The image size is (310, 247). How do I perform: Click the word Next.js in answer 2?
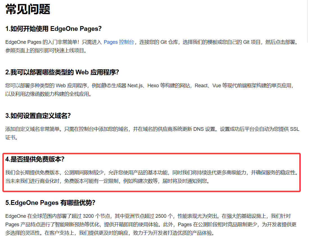136,86
